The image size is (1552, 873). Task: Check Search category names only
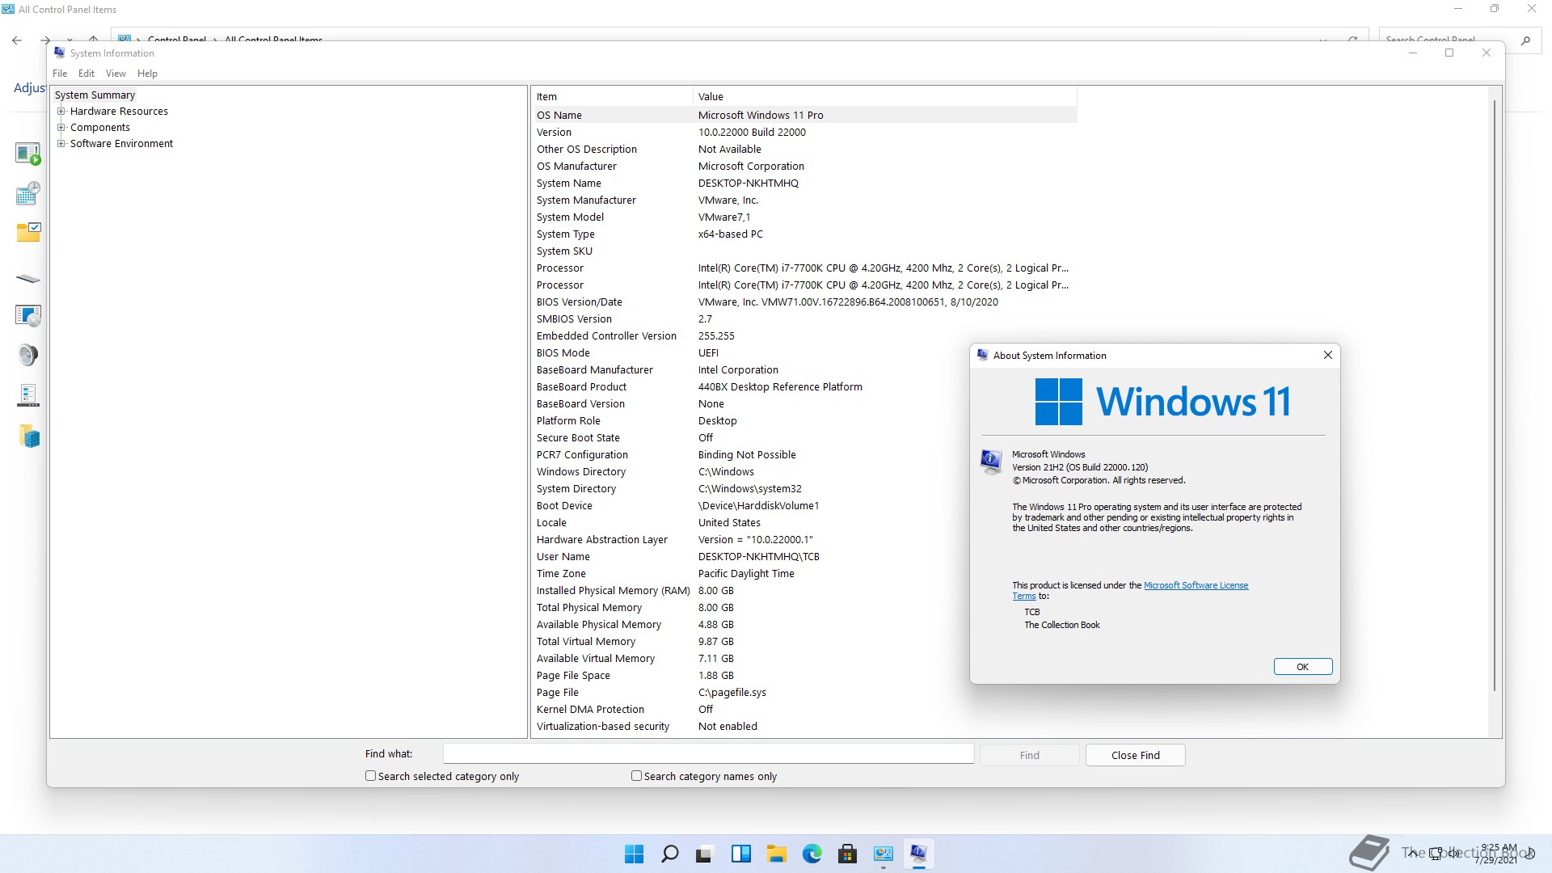click(636, 776)
